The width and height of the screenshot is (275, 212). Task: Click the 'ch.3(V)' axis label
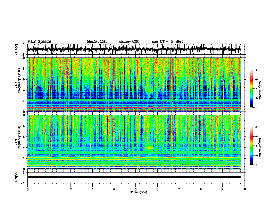pos(17,178)
